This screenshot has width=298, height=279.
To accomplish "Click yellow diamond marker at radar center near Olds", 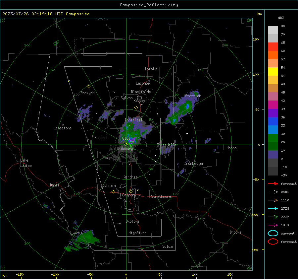I will (126, 145).
